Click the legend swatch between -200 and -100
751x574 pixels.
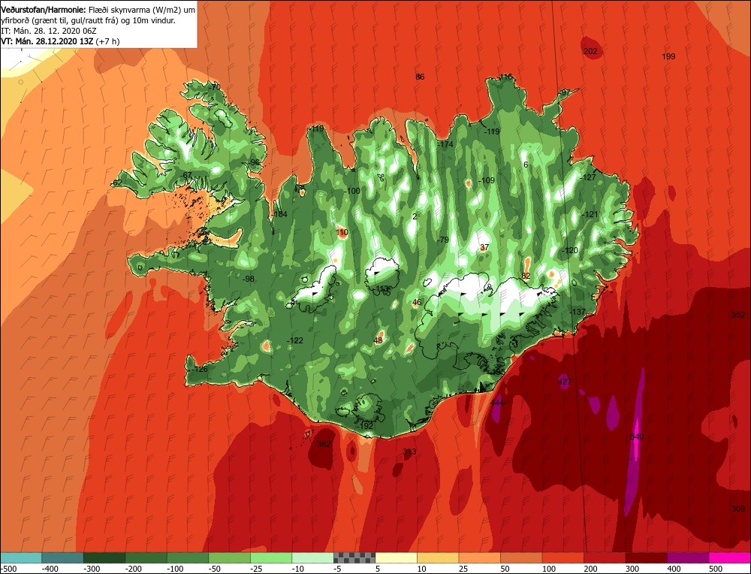146,557
